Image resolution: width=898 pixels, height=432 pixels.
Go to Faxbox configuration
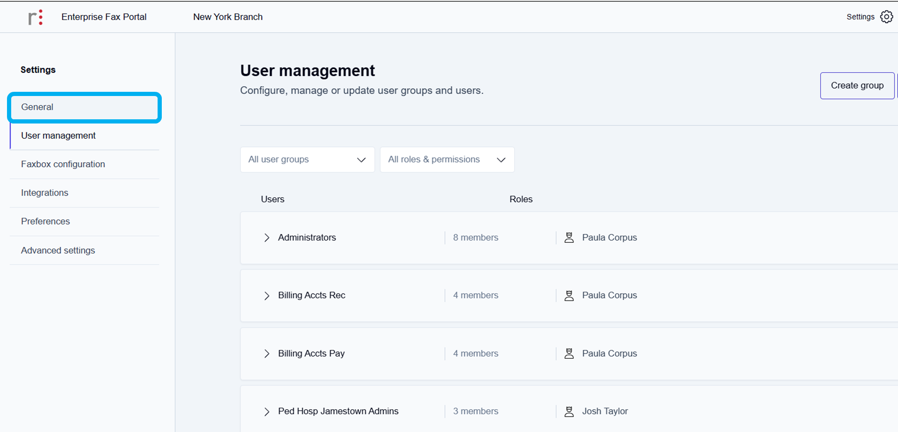coord(63,165)
